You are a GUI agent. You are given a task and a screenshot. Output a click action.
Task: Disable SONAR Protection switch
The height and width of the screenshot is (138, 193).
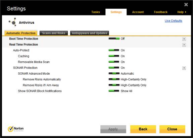[114, 68]
